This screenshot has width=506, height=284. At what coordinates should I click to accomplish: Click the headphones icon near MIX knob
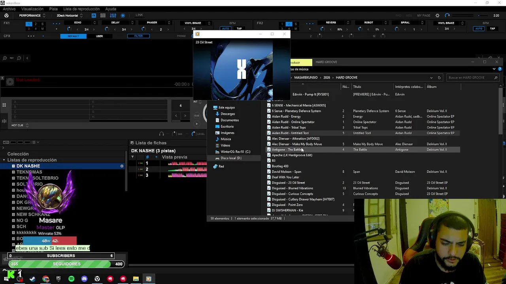pos(161,134)
